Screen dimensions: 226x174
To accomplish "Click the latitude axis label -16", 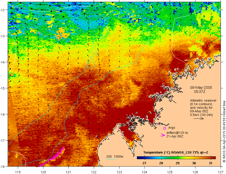I will tap(3, 114).
